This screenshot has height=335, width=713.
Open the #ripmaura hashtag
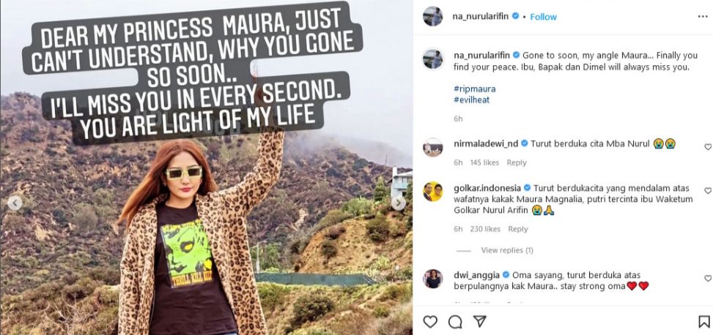474,89
